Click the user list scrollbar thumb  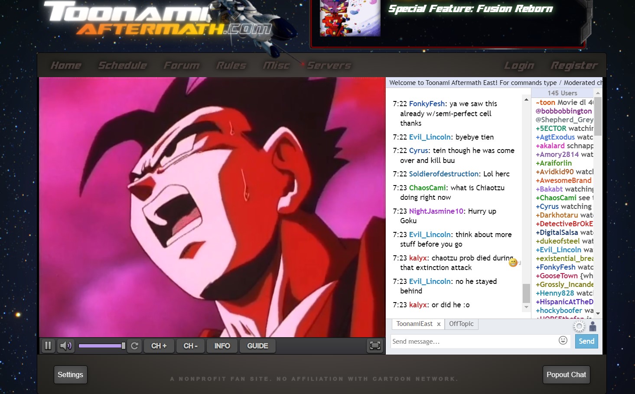pyautogui.click(x=598, y=117)
